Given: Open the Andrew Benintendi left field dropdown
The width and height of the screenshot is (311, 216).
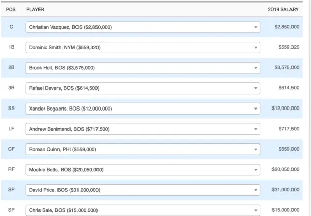Looking at the screenshot, I should click(143, 129).
